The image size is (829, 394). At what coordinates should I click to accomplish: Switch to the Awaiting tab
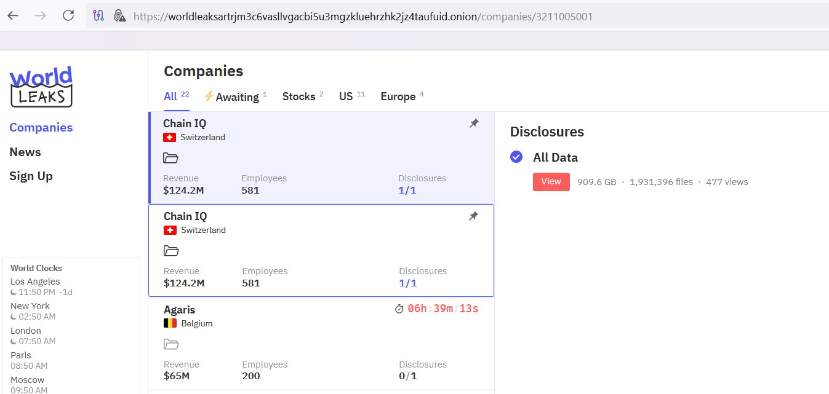point(236,97)
